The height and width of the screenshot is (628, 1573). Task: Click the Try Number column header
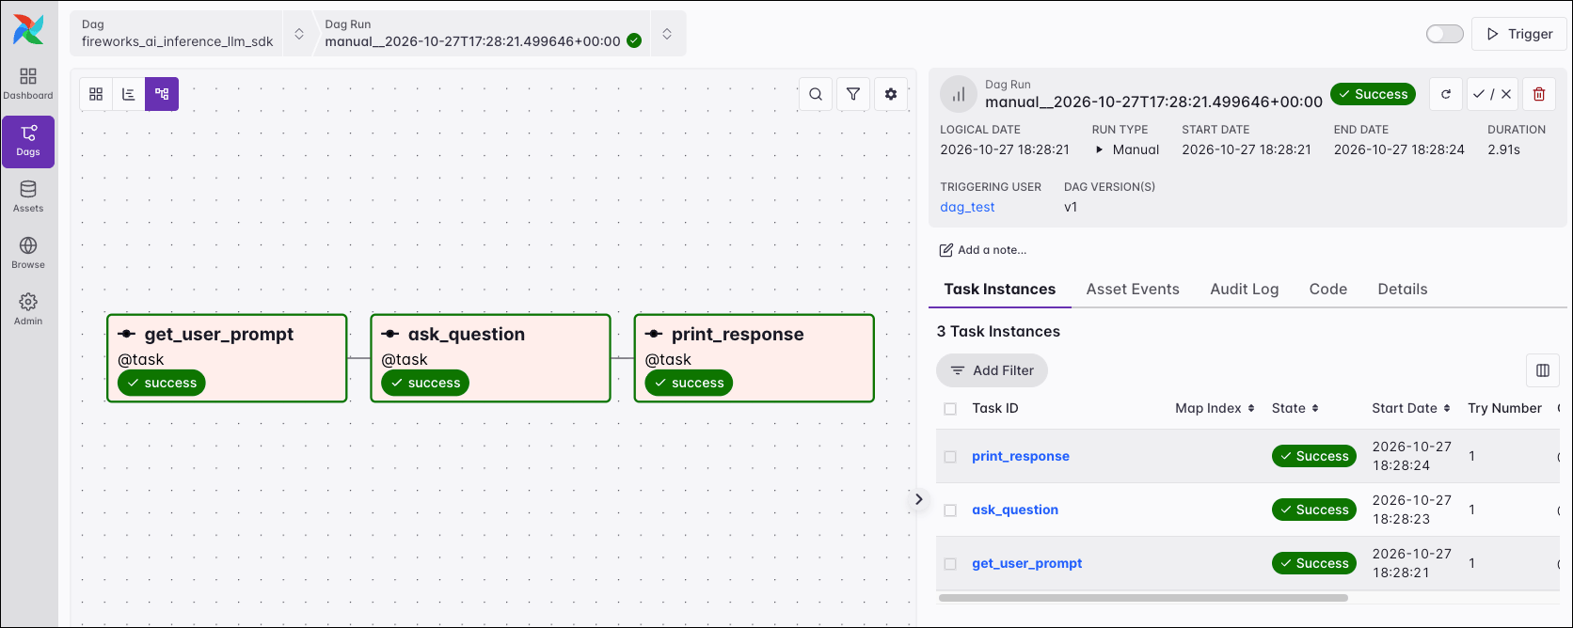point(1504,408)
